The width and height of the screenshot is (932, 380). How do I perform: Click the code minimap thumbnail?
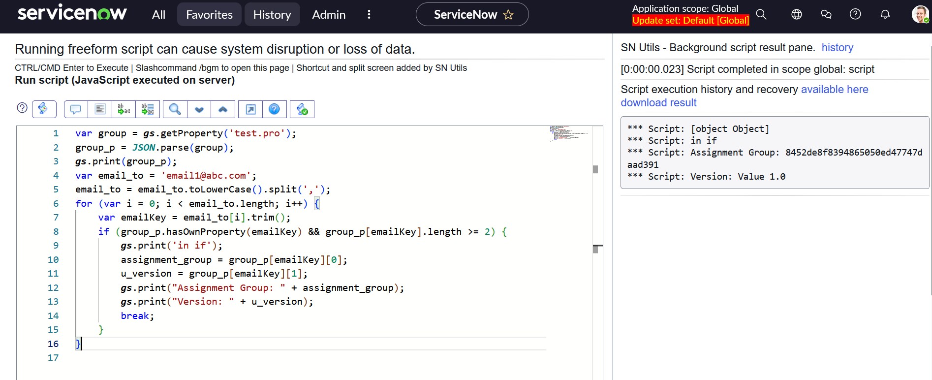click(568, 133)
